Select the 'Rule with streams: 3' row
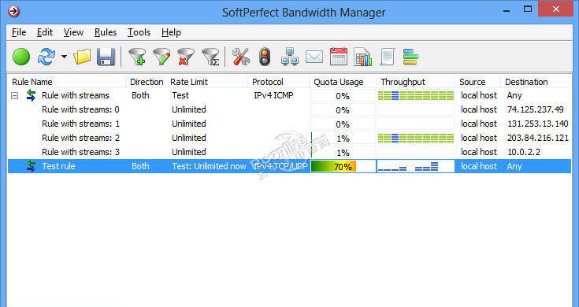579x307 pixels. pos(290,152)
